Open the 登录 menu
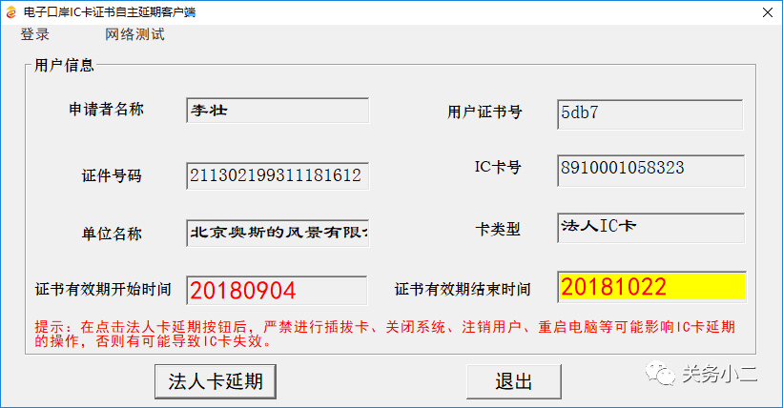The height and width of the screenshot is (408, 783). pos(35,34)
